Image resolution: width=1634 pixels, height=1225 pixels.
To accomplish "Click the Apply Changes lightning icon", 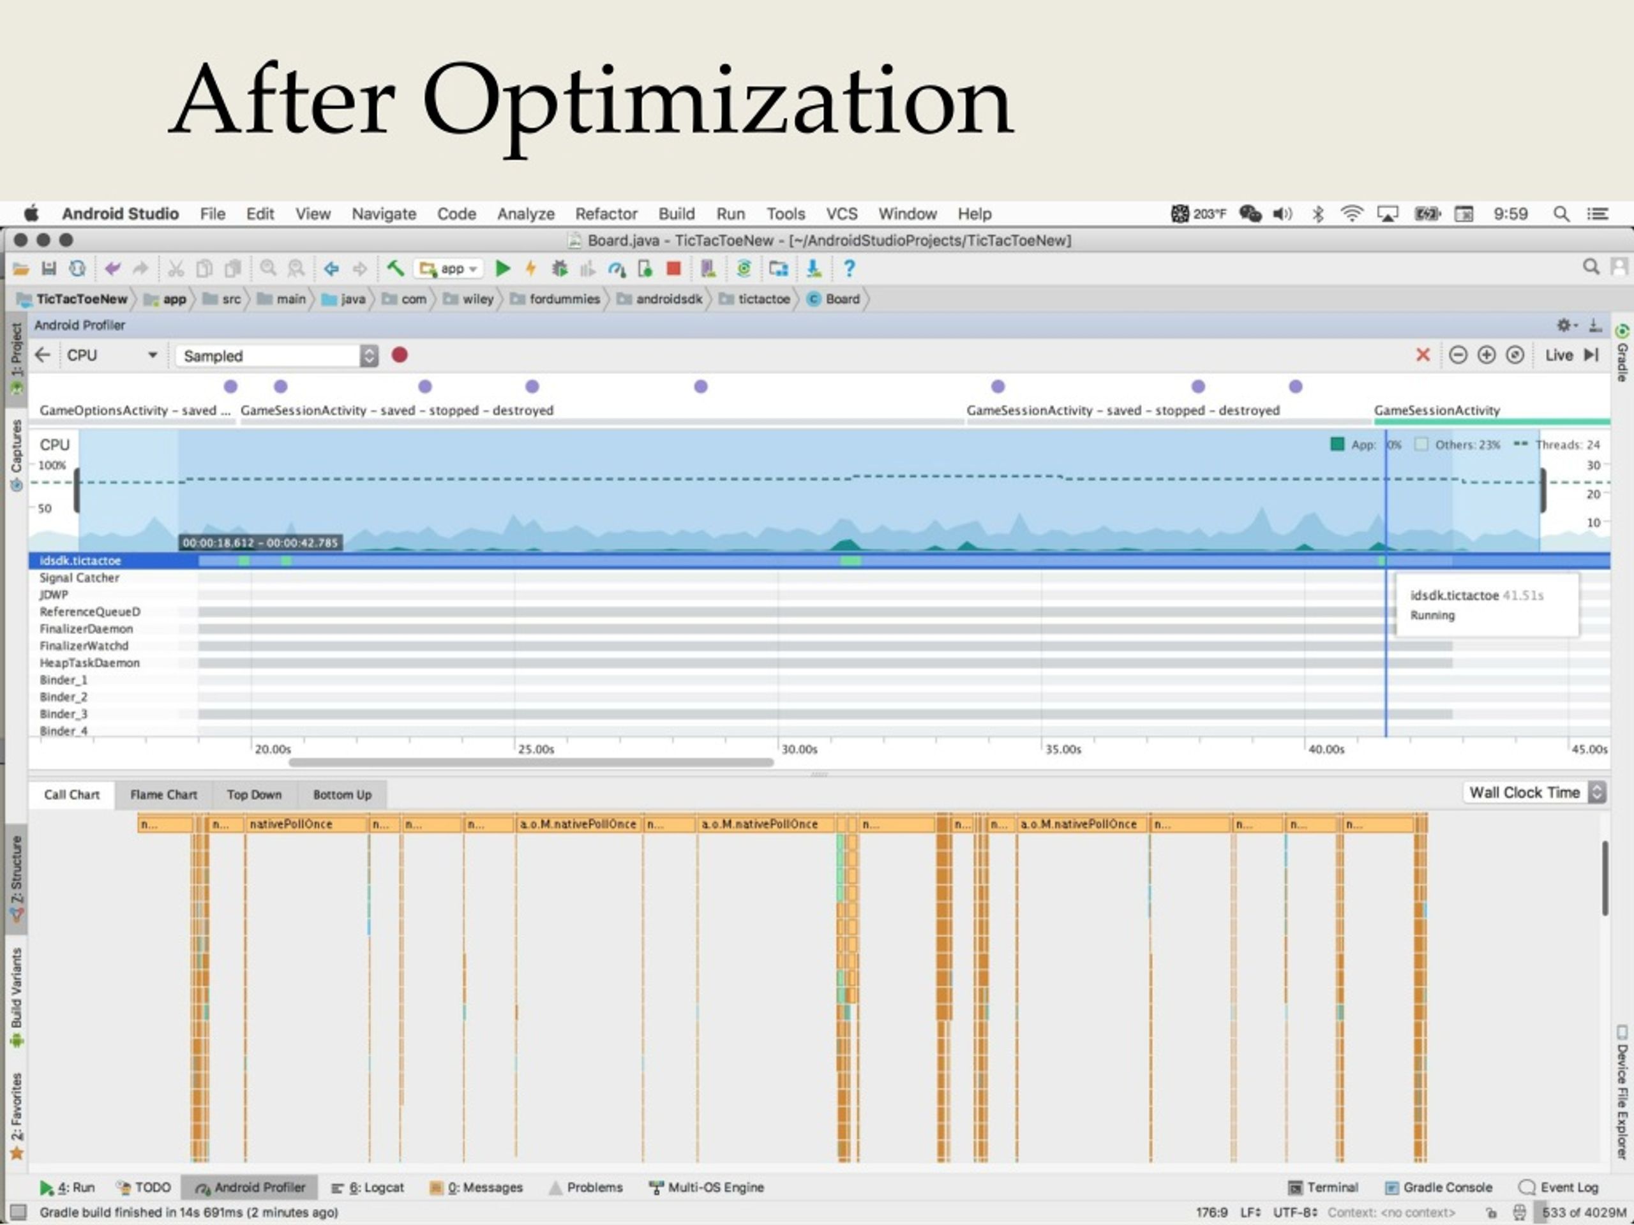I will click(x=530, y=269).
